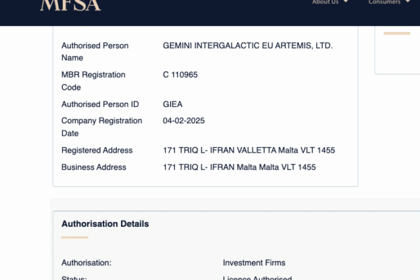
Task: Click the Registered Address label
Action: coord(97,150)
